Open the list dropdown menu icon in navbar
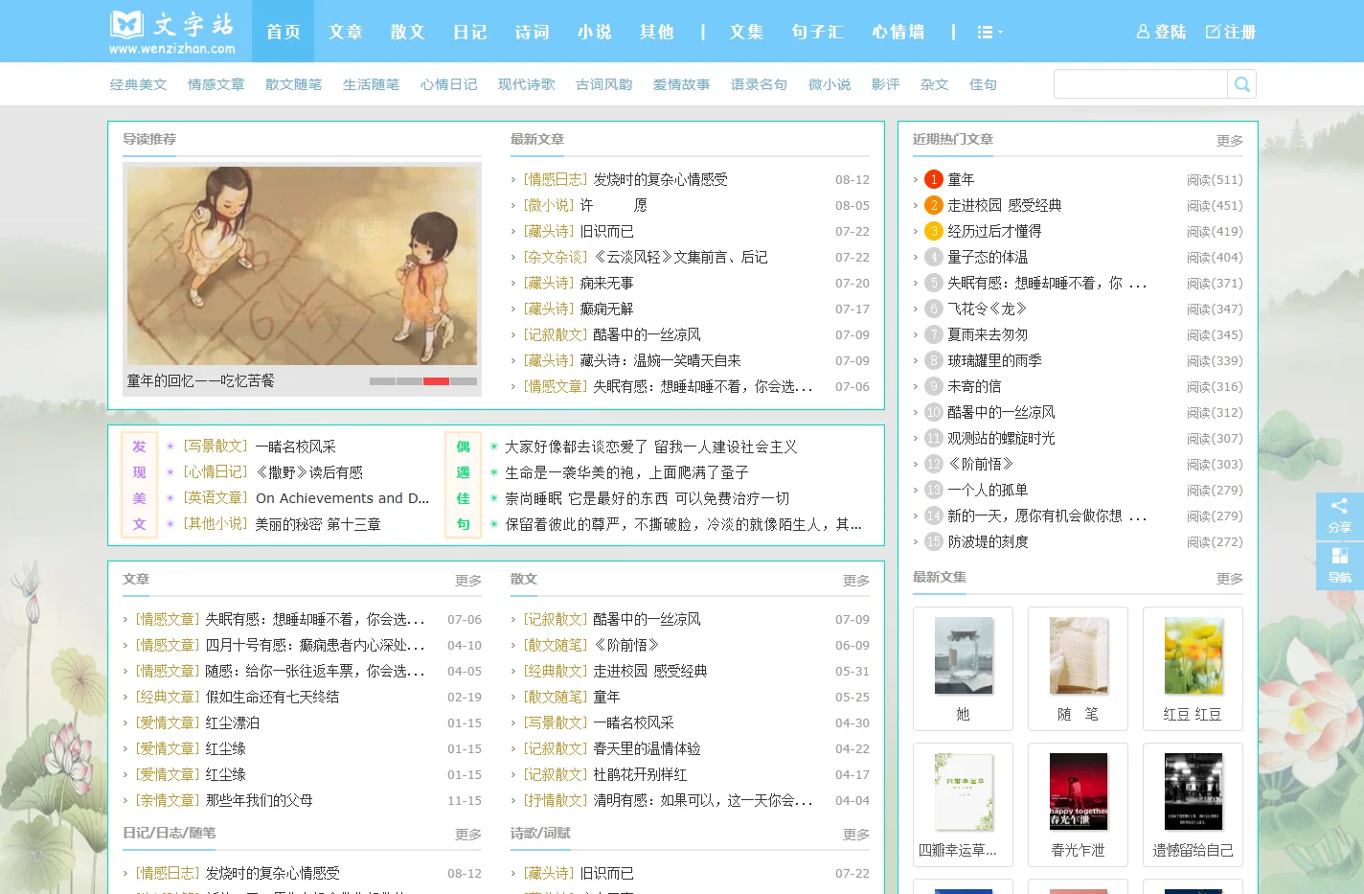 click(x=989, y=32)
